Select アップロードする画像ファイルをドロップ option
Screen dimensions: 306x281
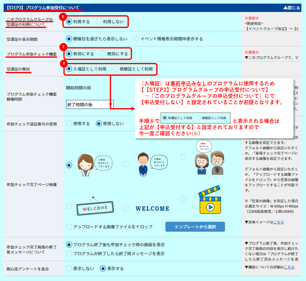click(69, 227)
